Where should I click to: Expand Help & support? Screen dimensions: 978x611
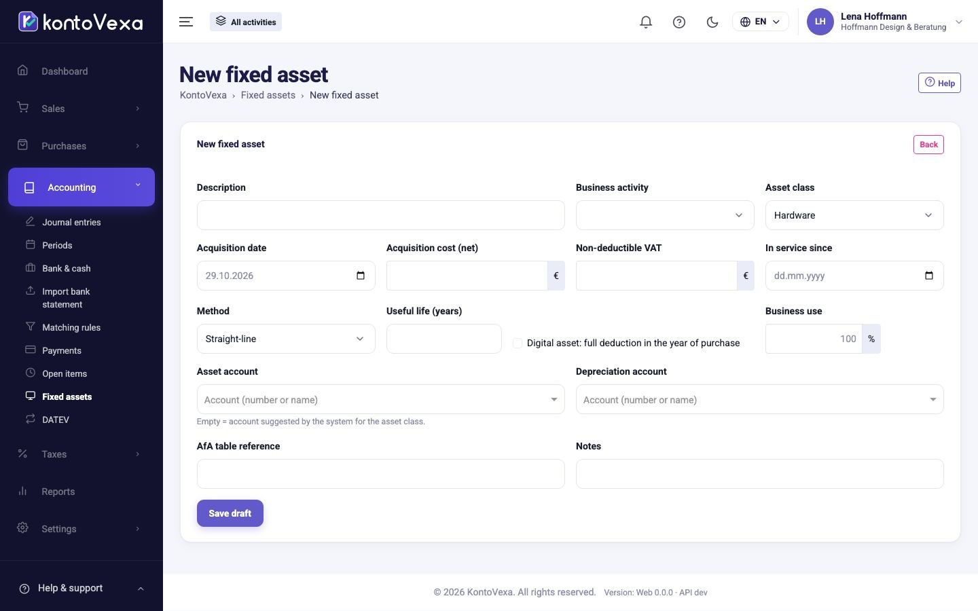point(81,588)
